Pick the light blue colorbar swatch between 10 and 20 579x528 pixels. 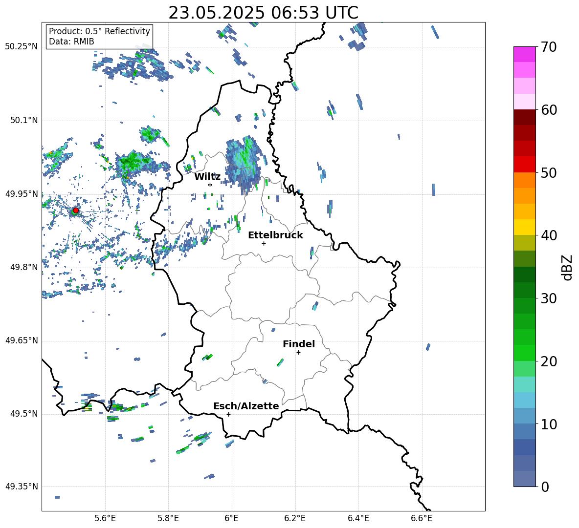pyautogui.click(x=524, y=400)
